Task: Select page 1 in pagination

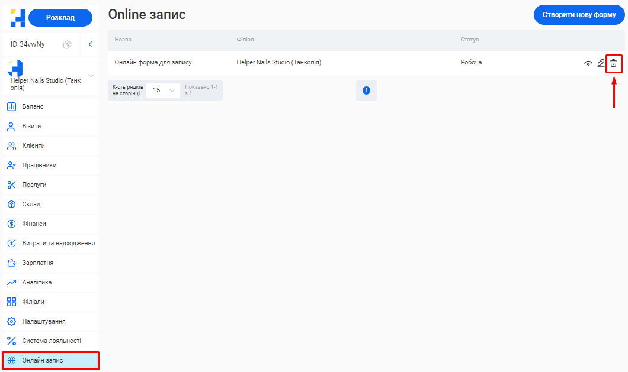Action: pyautogui.click(x=366, y=90)
